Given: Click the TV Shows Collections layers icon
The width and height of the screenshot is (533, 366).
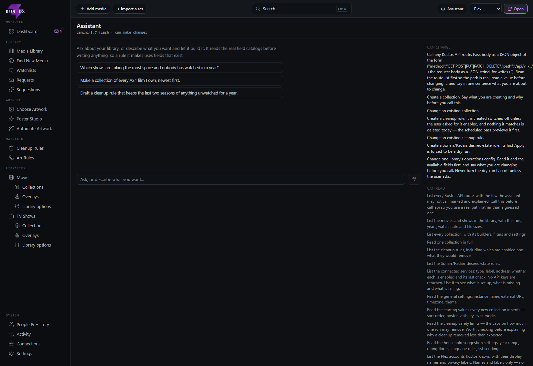Looking at the screenshot, I should click(17, 226).
